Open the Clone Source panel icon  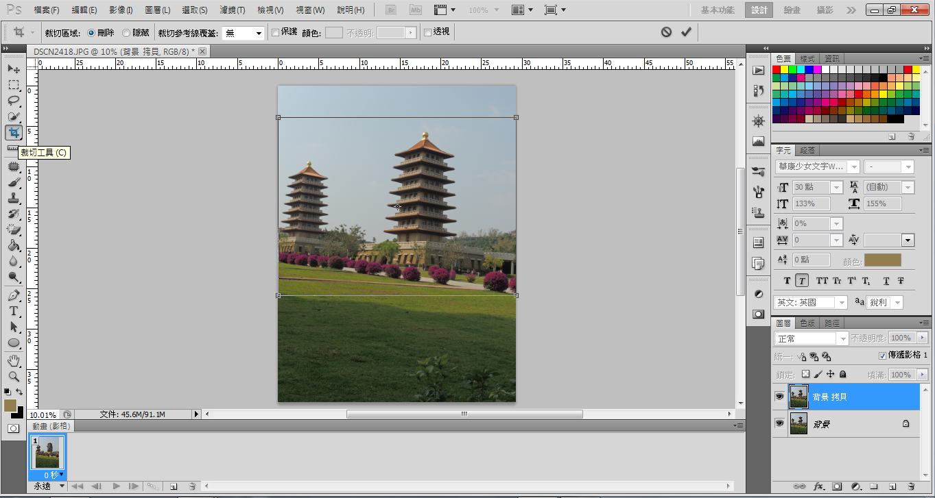758,212
